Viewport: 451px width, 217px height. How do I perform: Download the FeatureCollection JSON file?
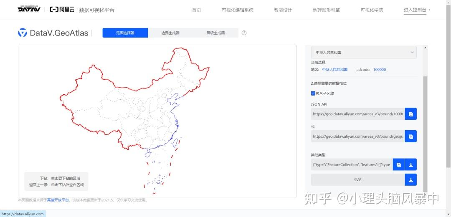411,165
